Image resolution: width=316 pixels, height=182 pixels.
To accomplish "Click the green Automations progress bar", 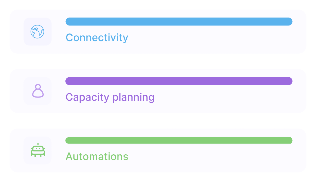I will click(x=179, y=141).
